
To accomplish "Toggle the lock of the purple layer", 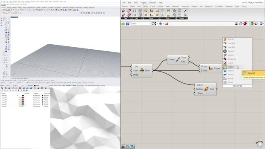I will point(21,100).
